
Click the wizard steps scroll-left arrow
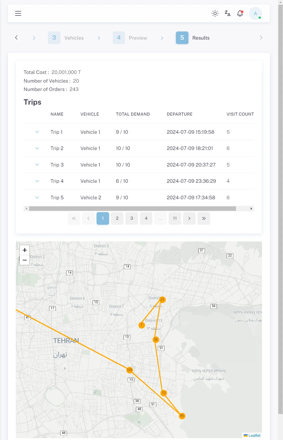[17, 37]
